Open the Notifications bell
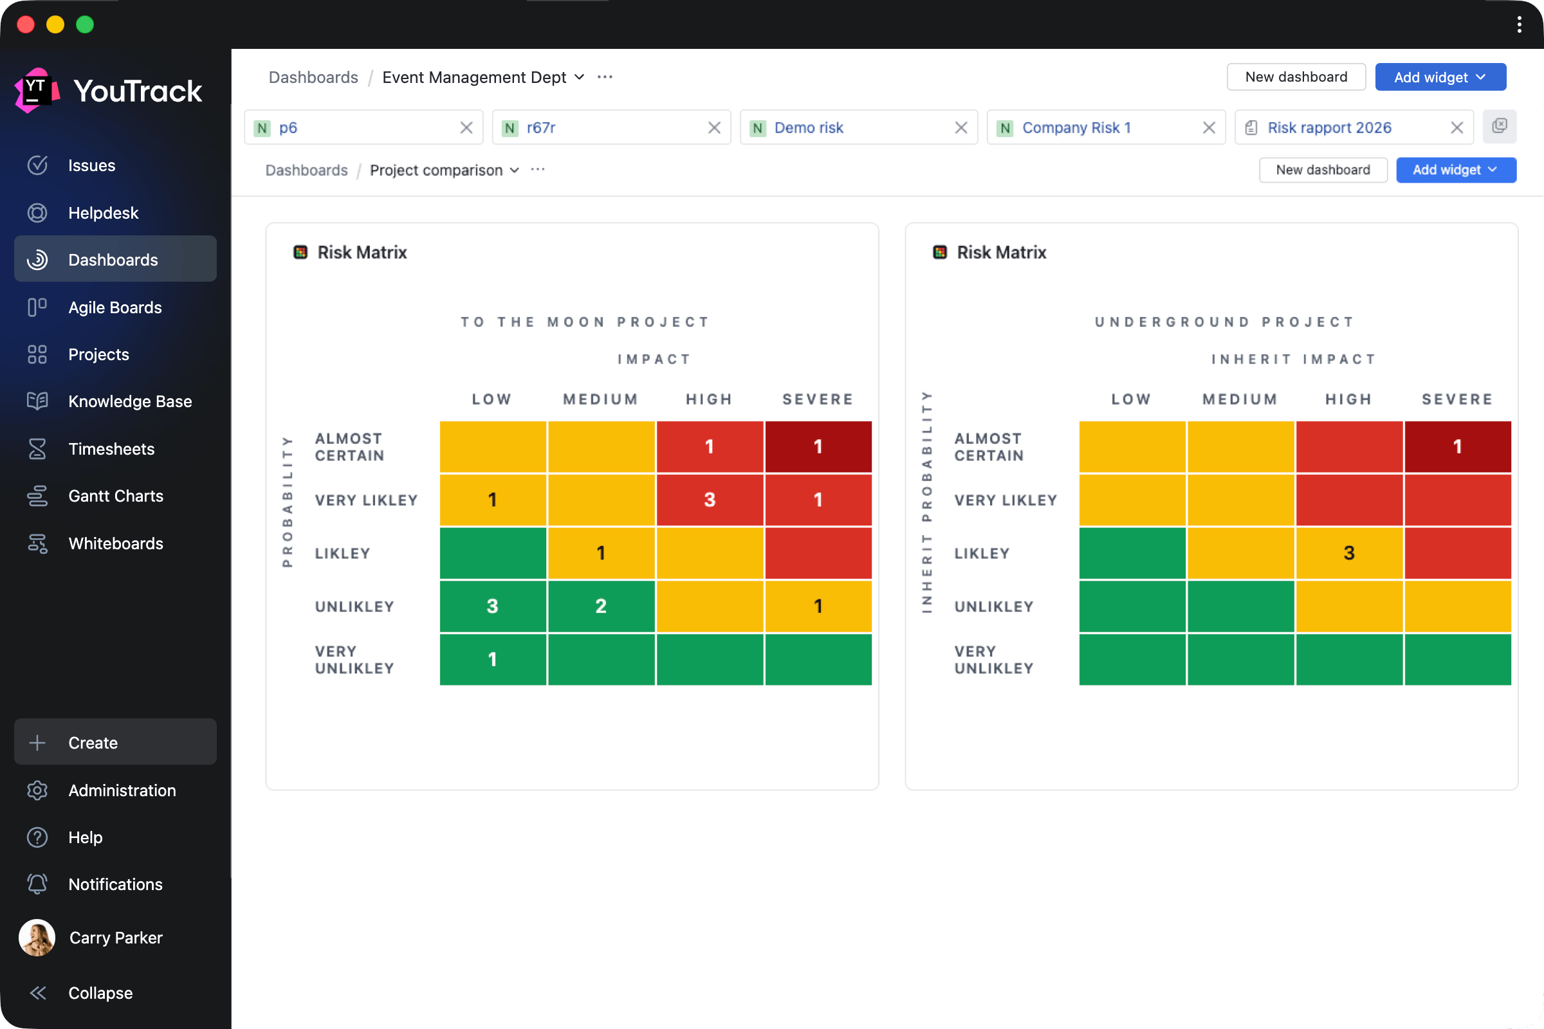The image size is (1544, 1029). point(37,883)
